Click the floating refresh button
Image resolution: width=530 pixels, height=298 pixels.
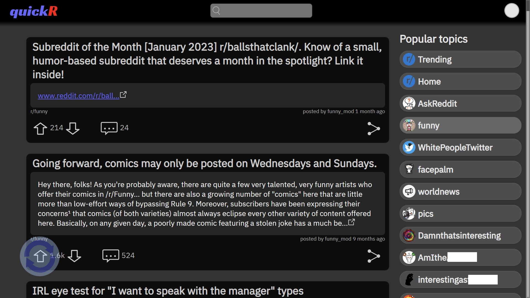point(40,256)
